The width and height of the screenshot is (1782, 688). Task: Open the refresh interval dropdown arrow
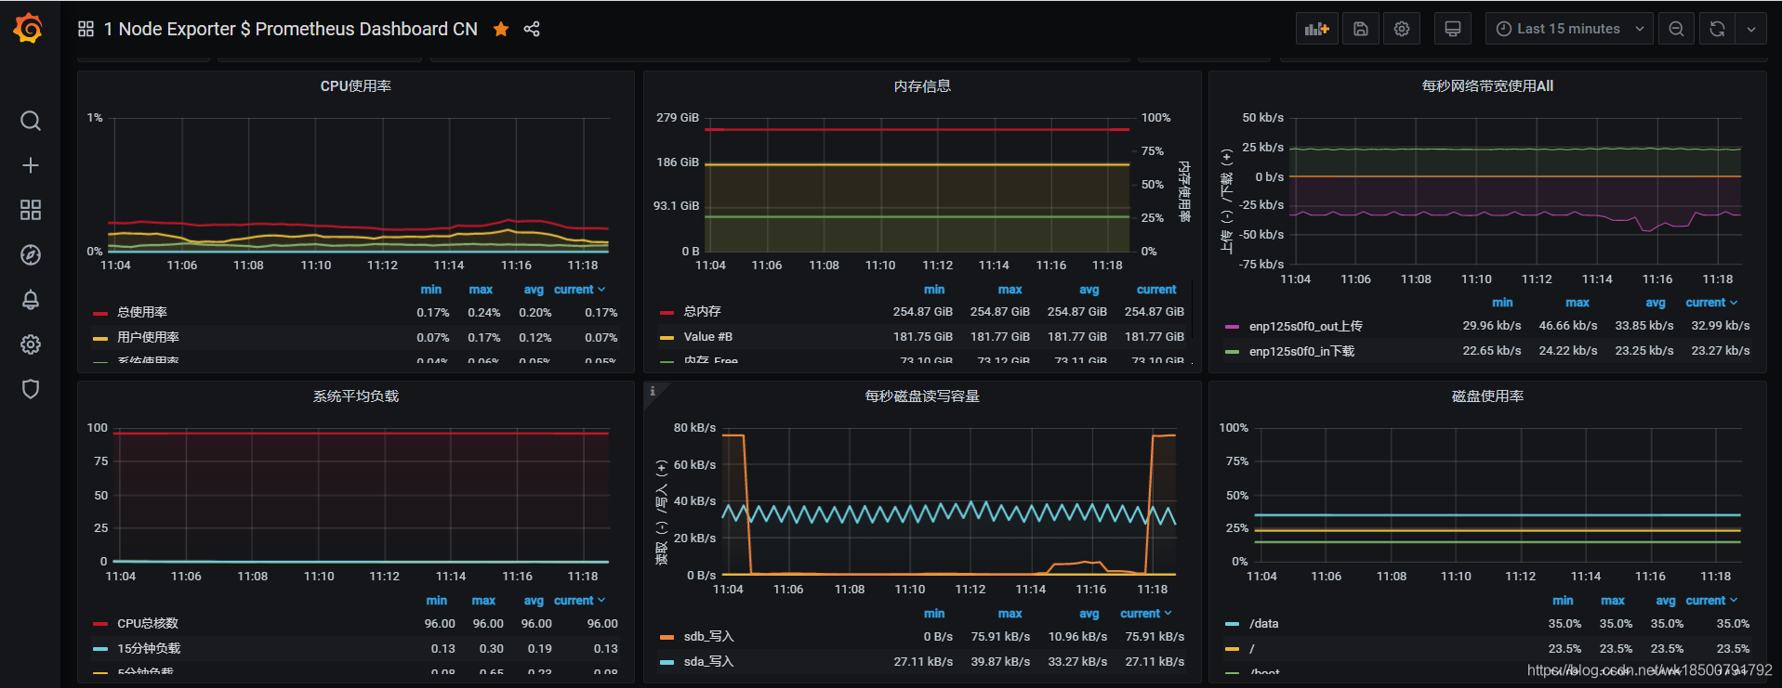coord(1751,29)
